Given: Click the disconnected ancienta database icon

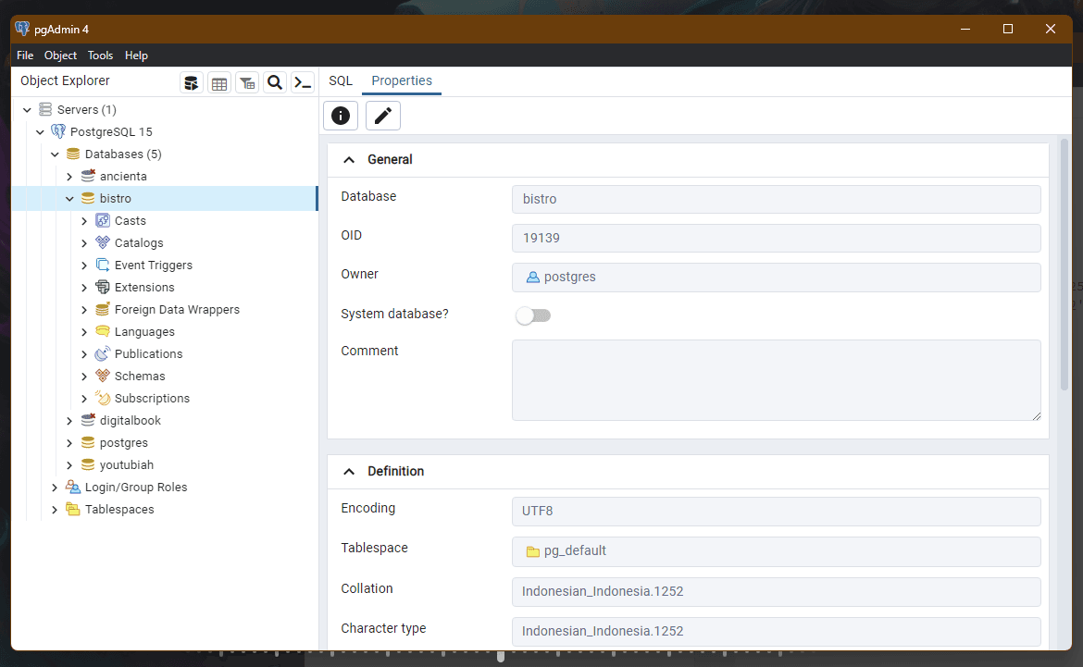Looking at the screenshot, I should pos(88,176).
